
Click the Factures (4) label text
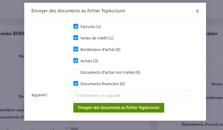[91, 27]
